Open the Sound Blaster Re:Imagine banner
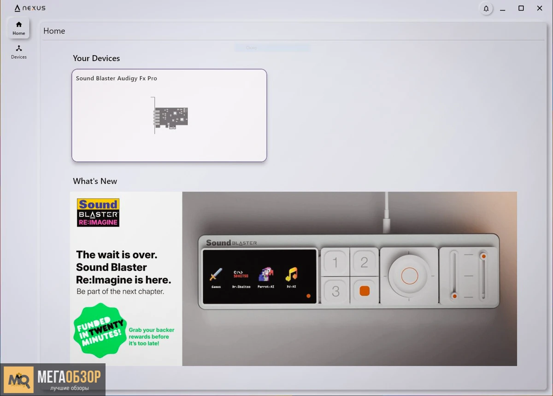This screenshot has height=396, width=553. [x=294, y=279]
